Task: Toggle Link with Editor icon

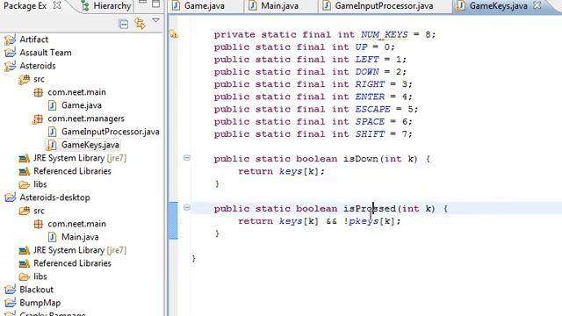Action: tap(140, 24)
